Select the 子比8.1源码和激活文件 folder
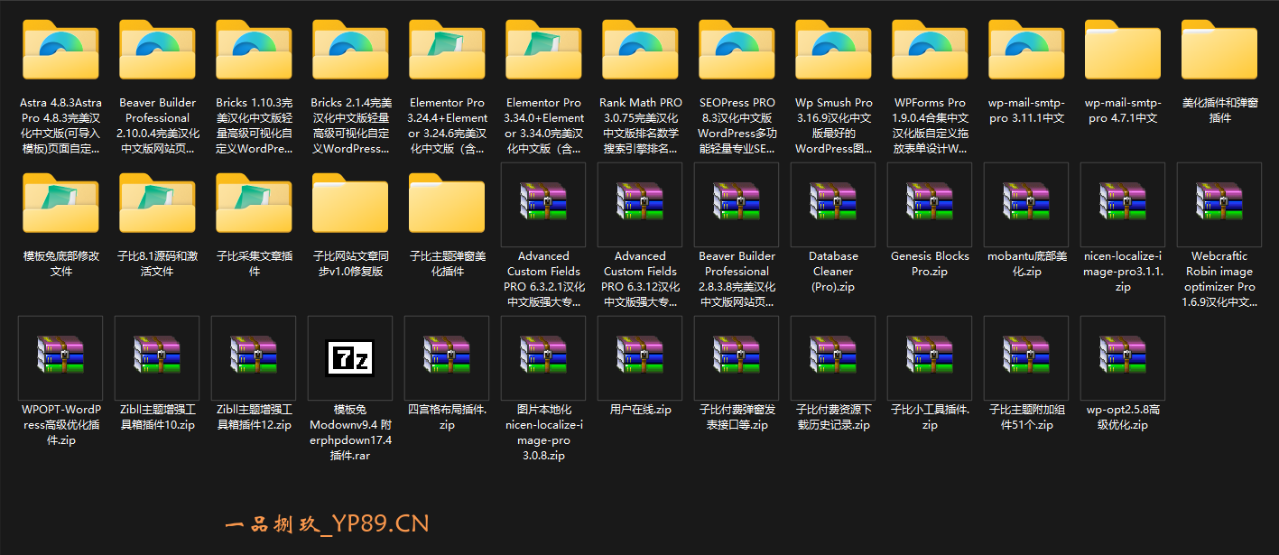 point(157,205)
